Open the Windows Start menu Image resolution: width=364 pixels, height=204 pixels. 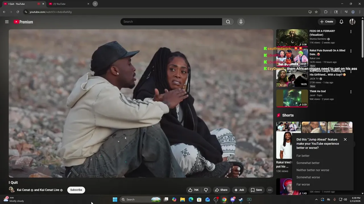click(115, 199)
